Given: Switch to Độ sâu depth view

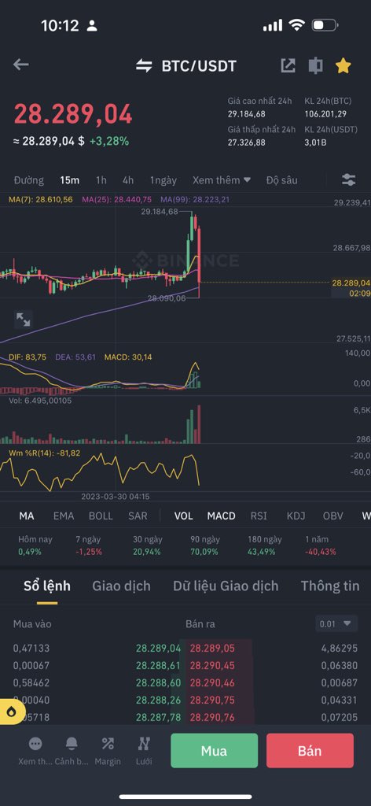Looking at the screenshot, I should 281,180.
